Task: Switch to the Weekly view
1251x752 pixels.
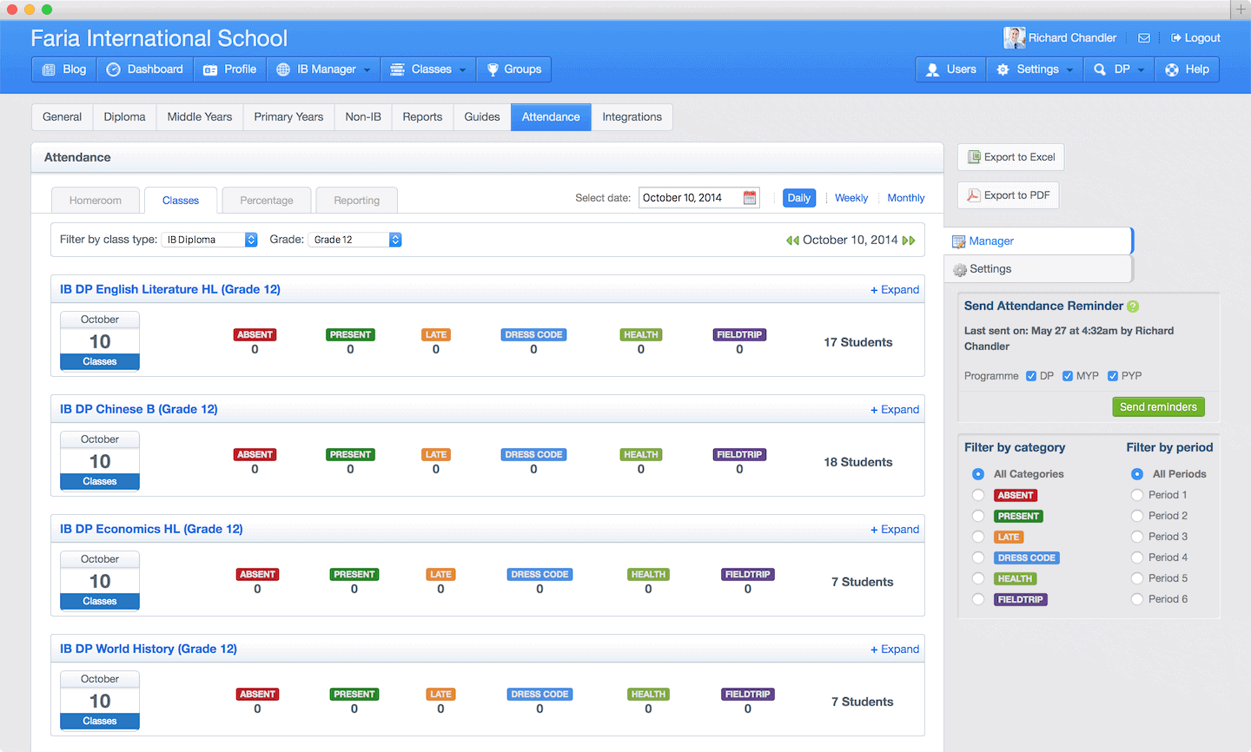Action: (x=851, y=198)
